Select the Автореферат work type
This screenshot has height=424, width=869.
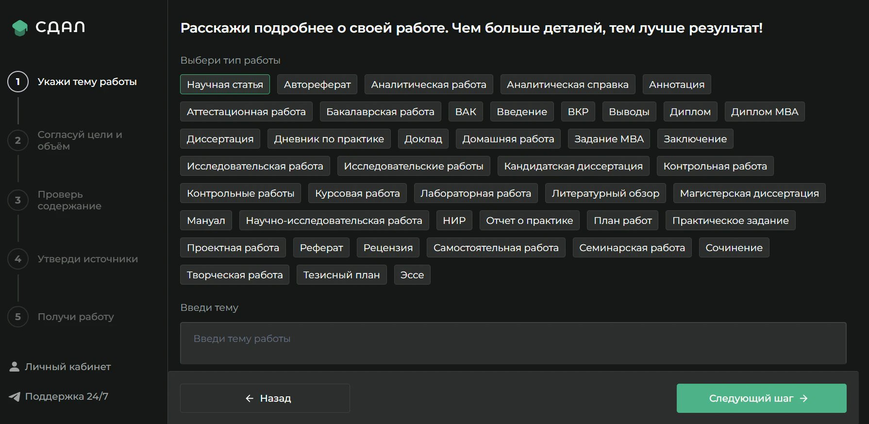point(317,85)
